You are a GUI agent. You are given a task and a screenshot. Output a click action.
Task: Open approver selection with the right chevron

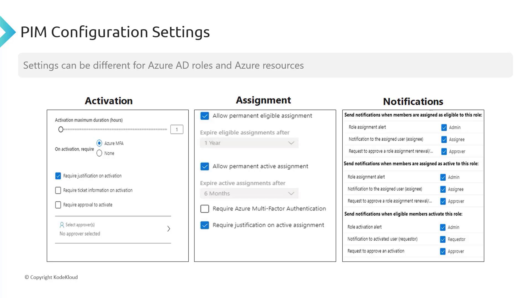click(169, 229)
